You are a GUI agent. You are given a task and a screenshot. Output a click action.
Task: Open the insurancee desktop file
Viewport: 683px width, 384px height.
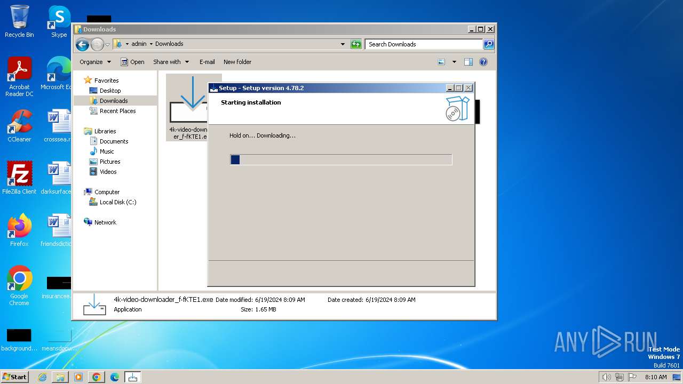pyautogui.click(x=58, y=288)
